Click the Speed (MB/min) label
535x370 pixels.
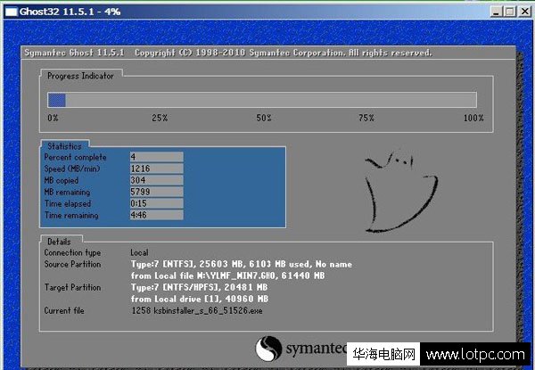[72, 169]
